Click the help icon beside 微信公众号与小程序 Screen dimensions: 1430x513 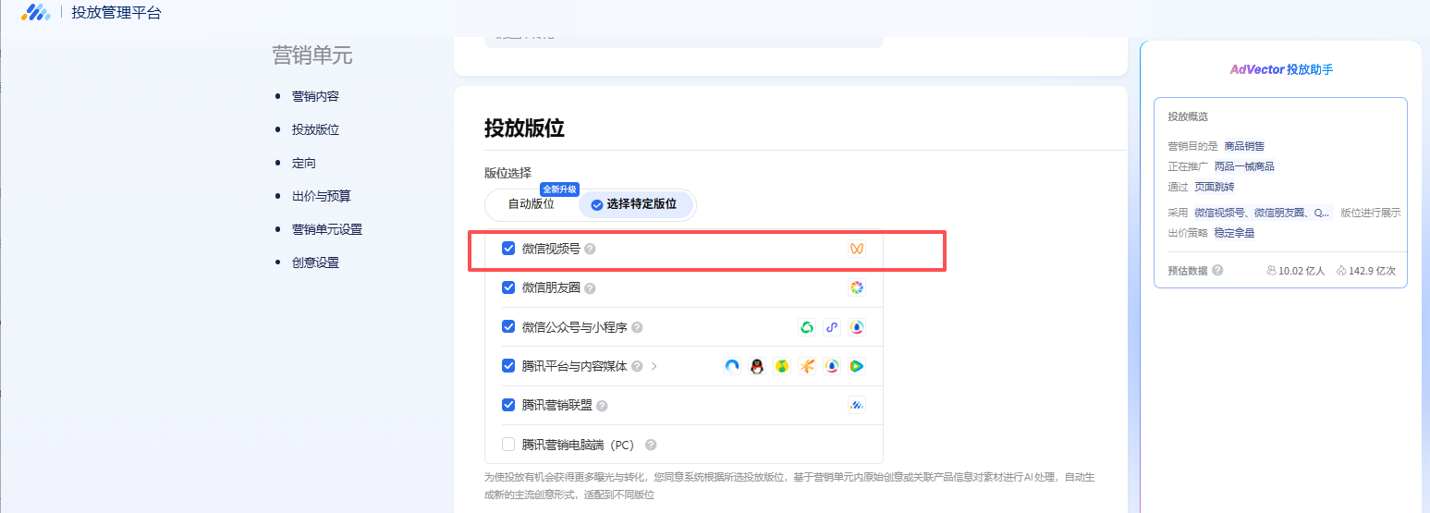(x=637, y=327)
